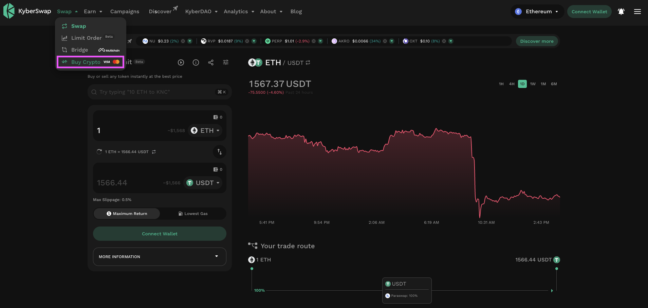Collapse the Swap nav dropdown

click(x=67, y=12)
